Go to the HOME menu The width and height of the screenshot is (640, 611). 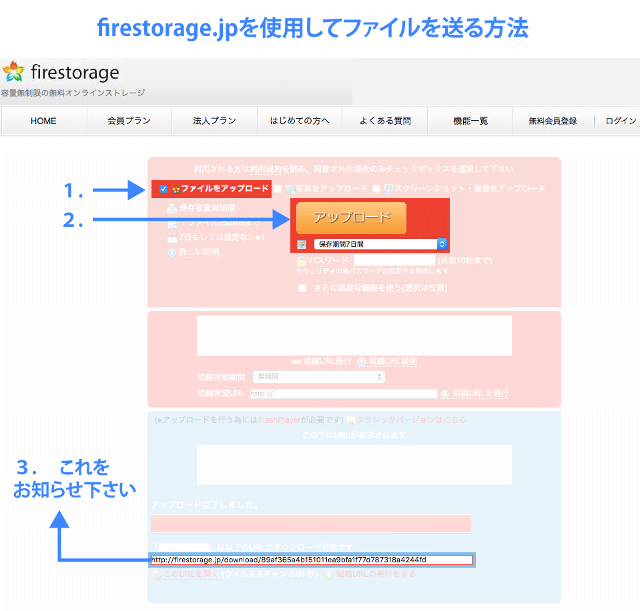click(43, 121)
